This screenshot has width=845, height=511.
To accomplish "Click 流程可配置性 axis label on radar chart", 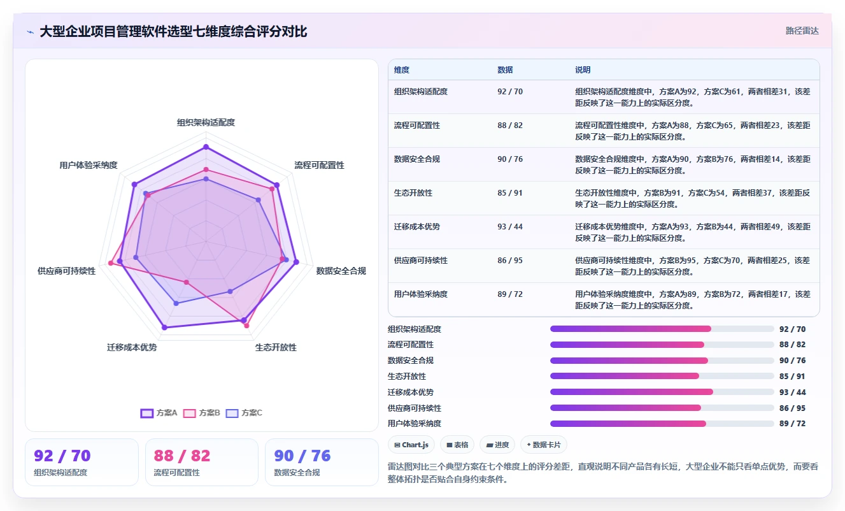I will point(319,165).
